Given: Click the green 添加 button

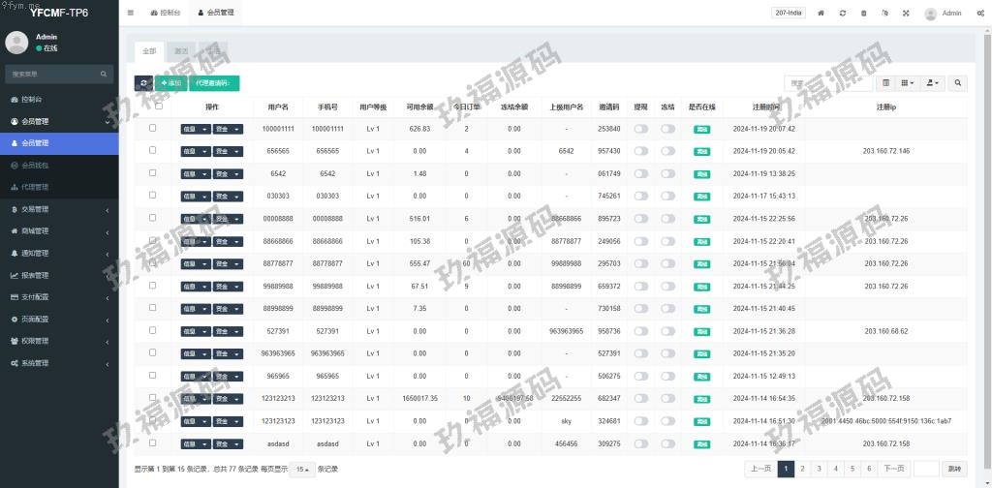Looking at the screenshot, I should tap(171, 83).
